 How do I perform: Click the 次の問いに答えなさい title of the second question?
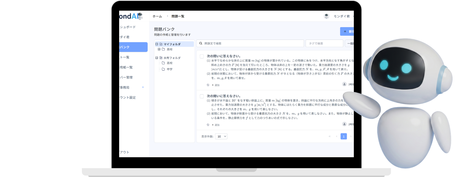pyautogui.click(x=224, y=96)
